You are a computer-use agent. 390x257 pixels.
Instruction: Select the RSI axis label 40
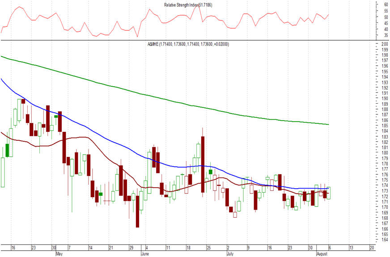tap(386, 29)
